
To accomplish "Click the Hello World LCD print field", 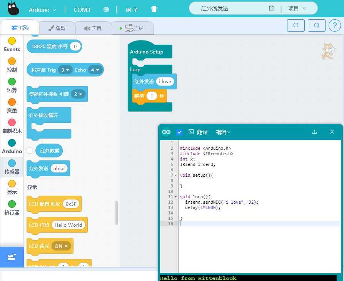I will (x=68, y=225).
